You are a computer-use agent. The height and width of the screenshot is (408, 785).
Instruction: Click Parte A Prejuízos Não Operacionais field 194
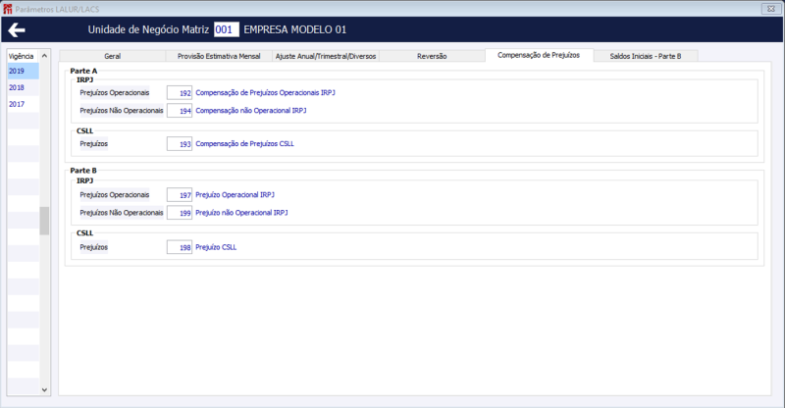(x=180, y=111)
